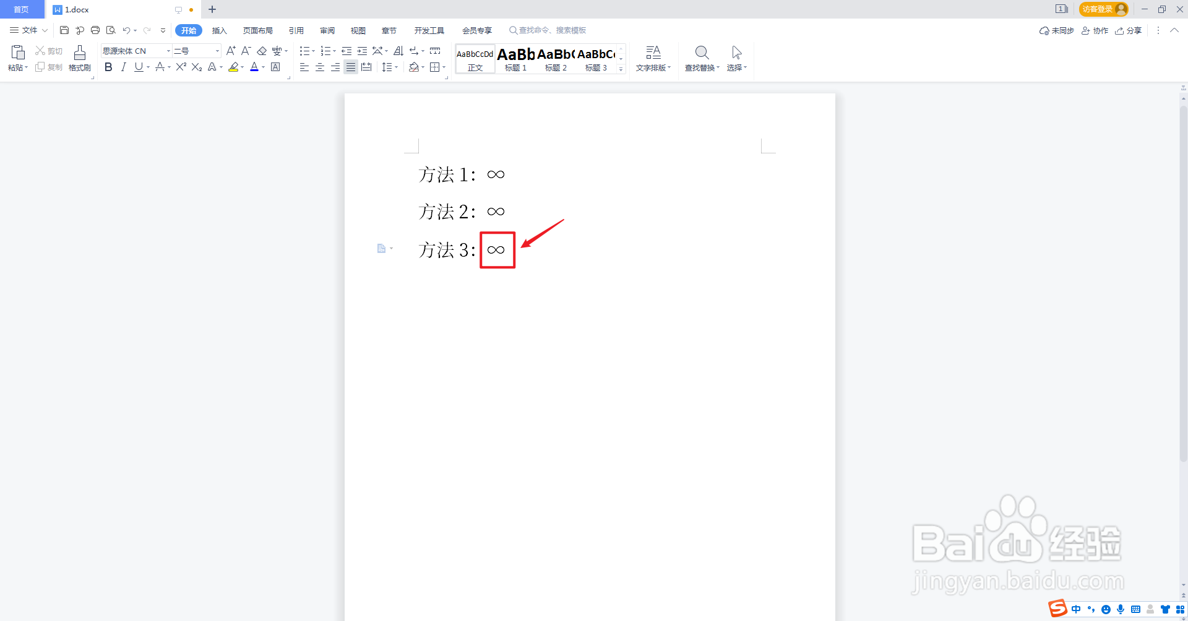Apply superscript X² formatting
Viewport: 1188px width, 621px height.
(181, 67)
